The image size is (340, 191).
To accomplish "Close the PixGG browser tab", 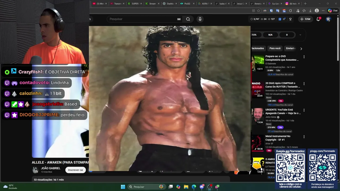I will click(x=194, y=4).
